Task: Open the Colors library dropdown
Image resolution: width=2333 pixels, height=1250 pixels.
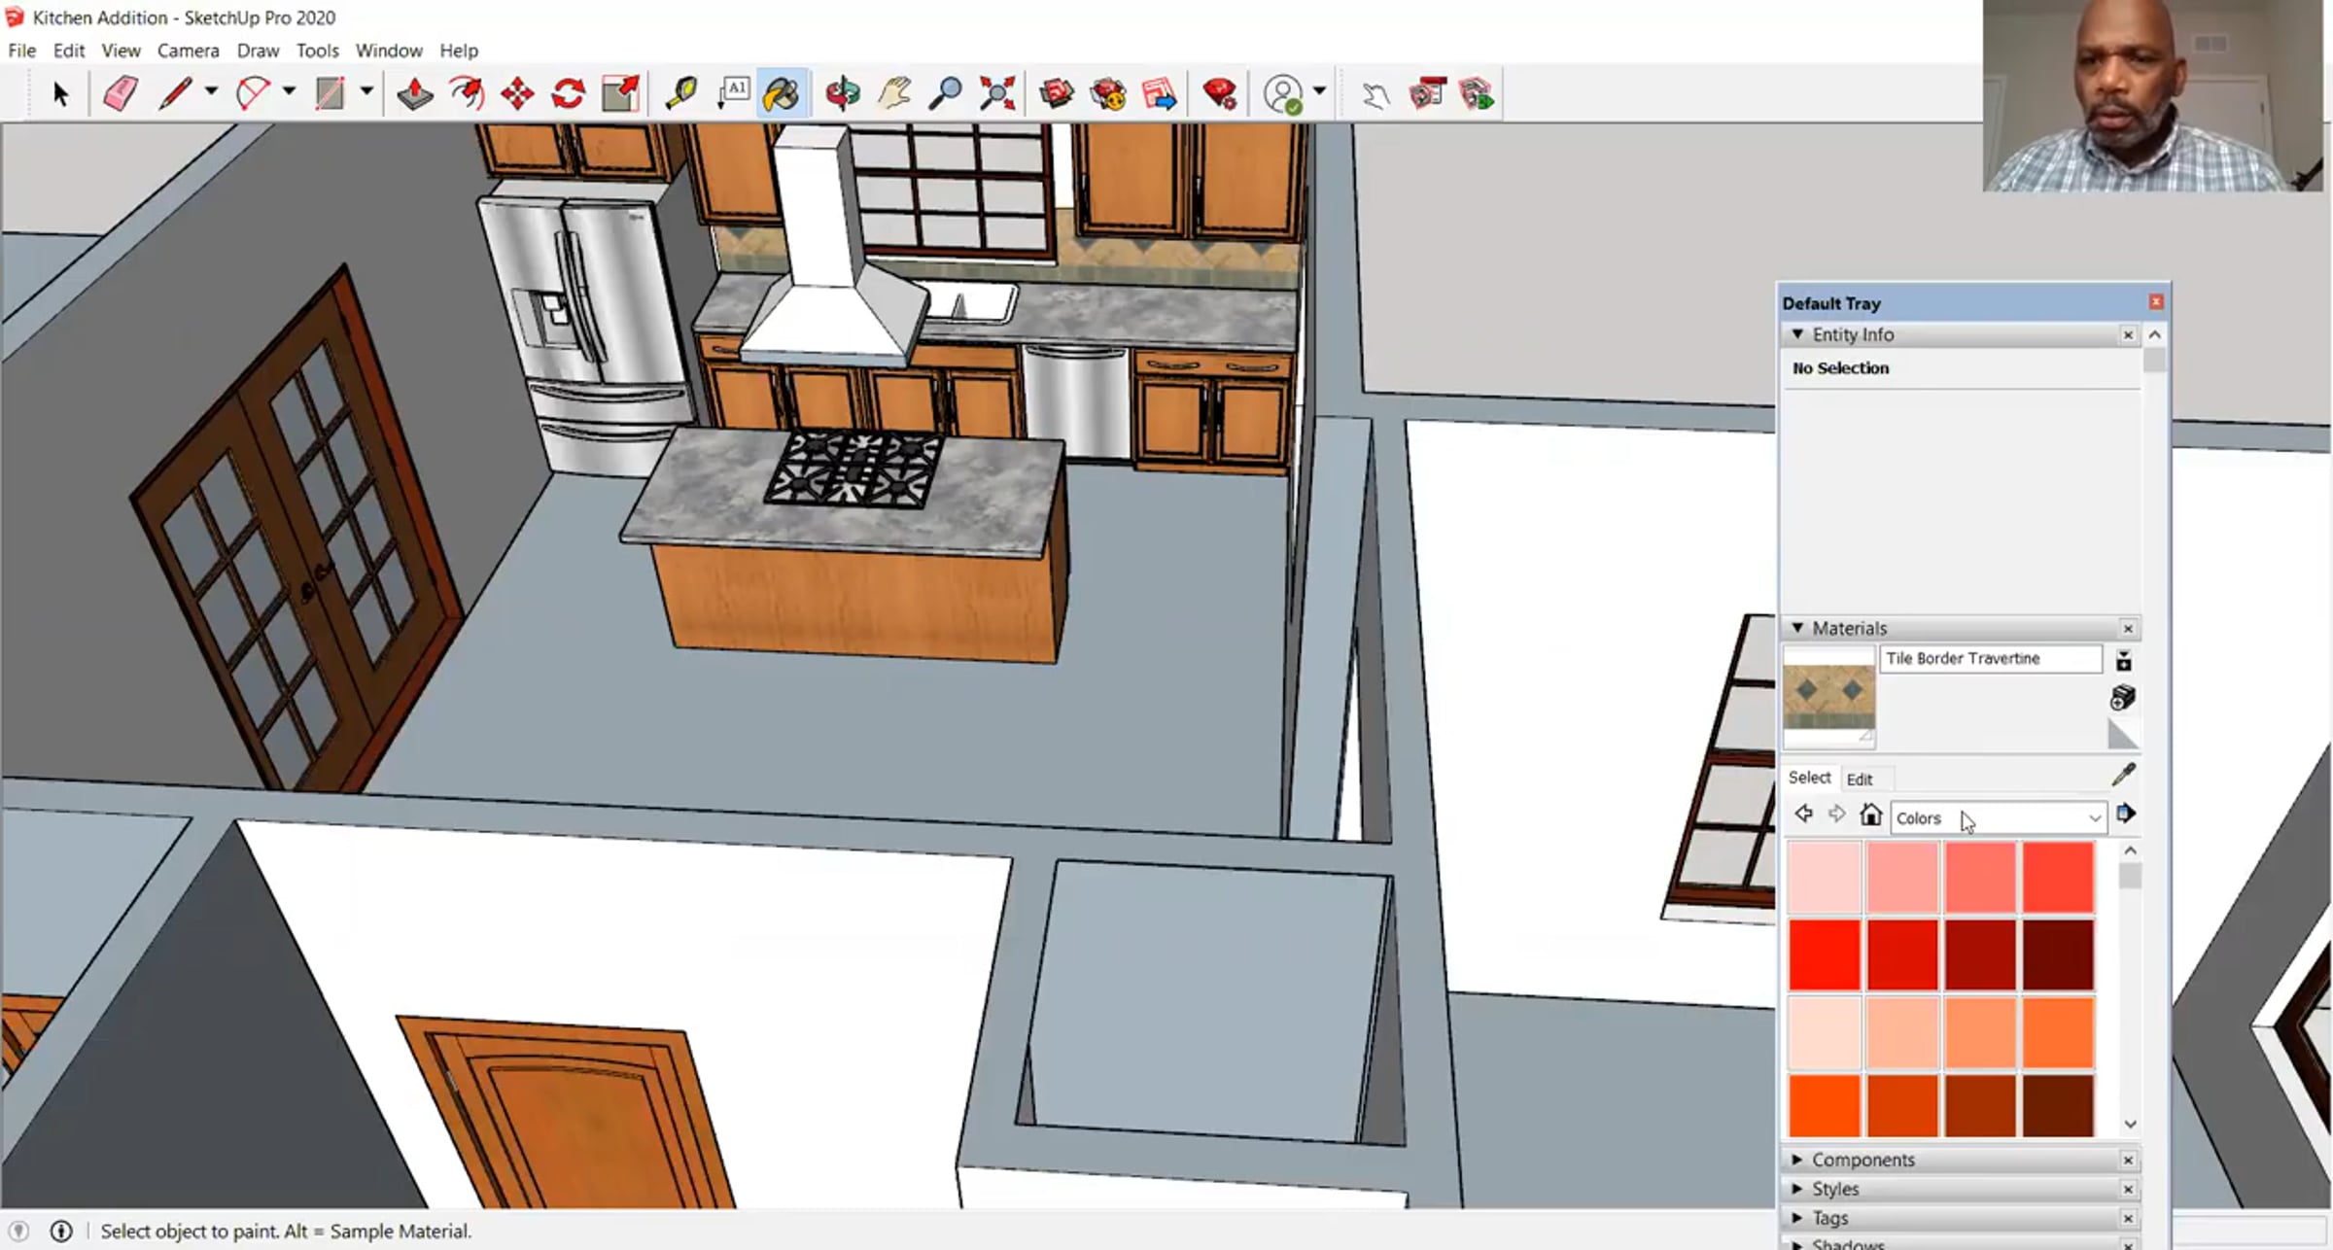Action: 2095,818
